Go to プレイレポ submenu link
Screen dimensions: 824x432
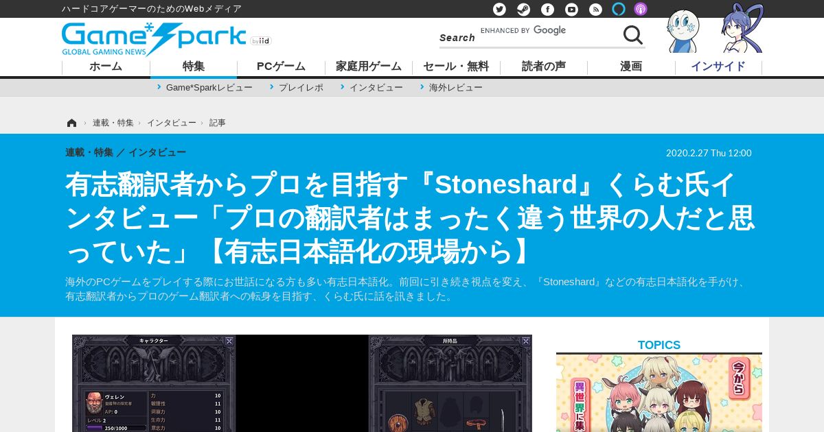point(301,88)
